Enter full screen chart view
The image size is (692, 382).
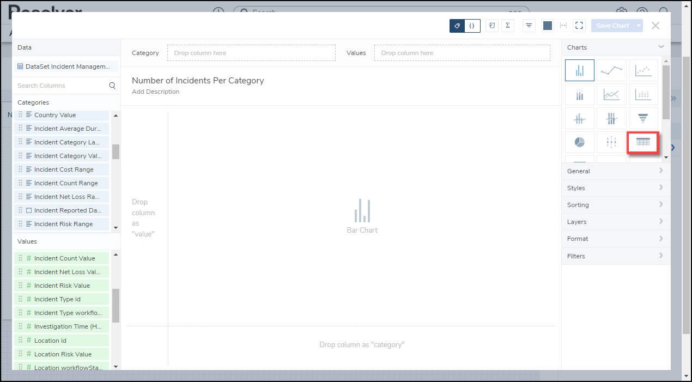coord(579,26)
